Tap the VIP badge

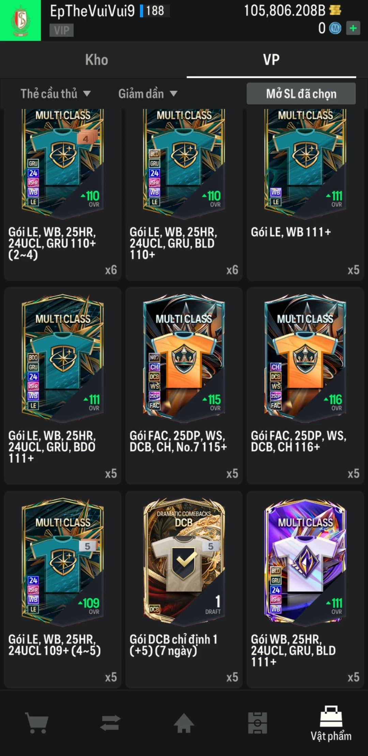(x=62, y=30)
